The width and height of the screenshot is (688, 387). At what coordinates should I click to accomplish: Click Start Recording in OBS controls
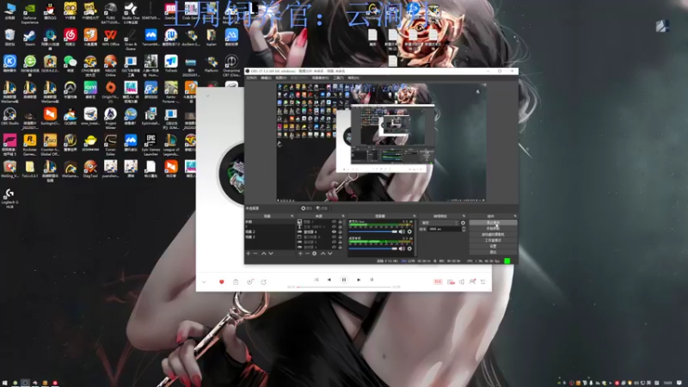493,228
